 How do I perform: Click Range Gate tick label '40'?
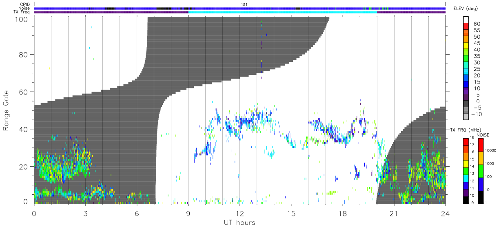tap(24, 129)
